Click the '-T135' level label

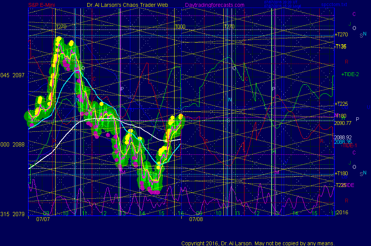coord(340,47)
